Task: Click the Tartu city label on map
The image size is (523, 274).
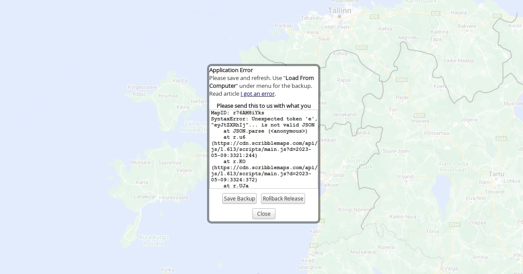Action: [x=496, y=174]
